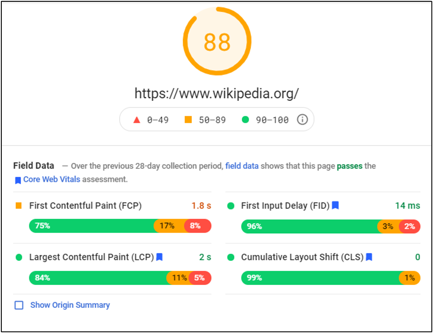
Task: Click the 2 s LCP value
Action: click(205, 257)
